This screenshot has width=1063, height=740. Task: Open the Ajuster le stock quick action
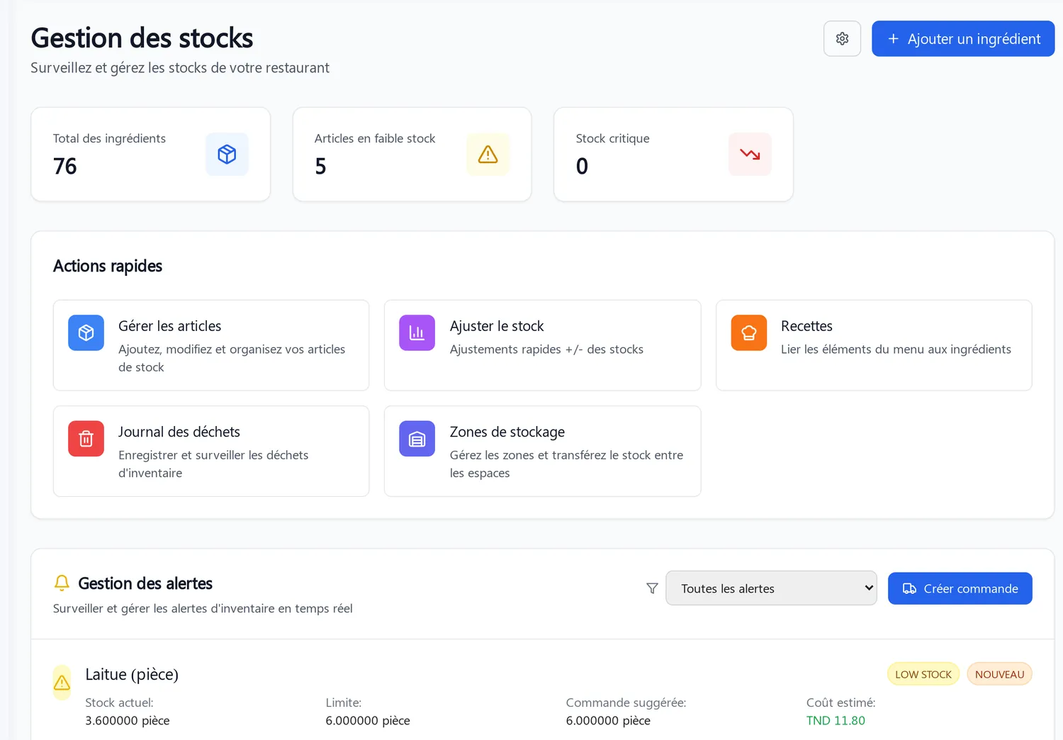(x=542, y=345)
